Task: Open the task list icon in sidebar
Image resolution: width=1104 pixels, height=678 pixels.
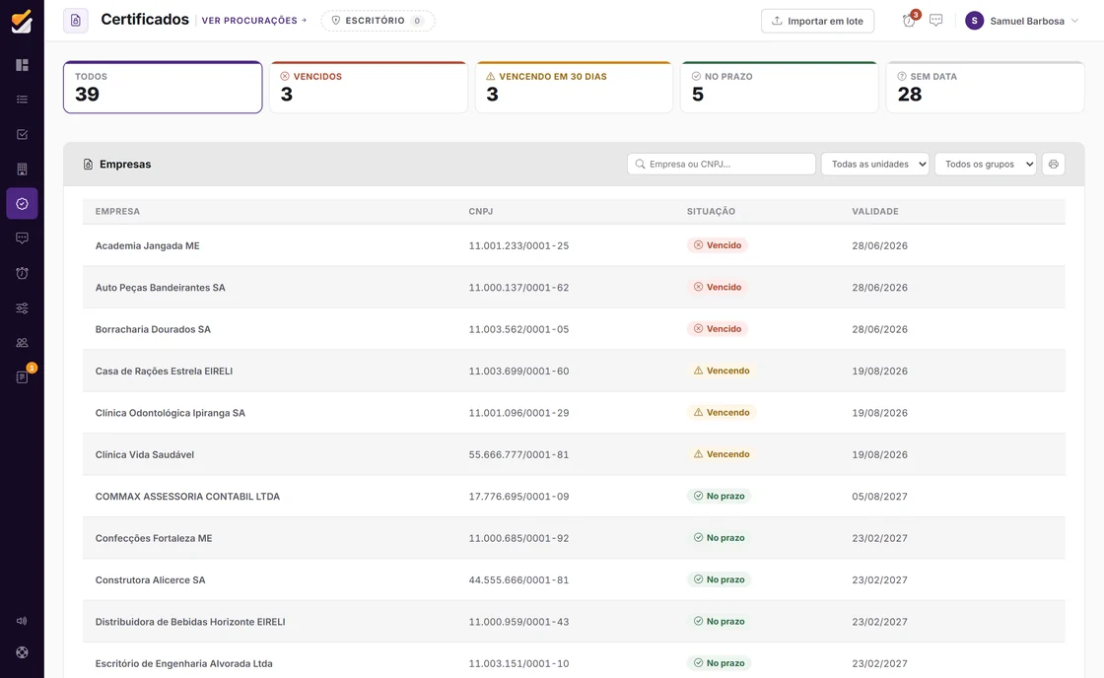Action: point(22,100)
